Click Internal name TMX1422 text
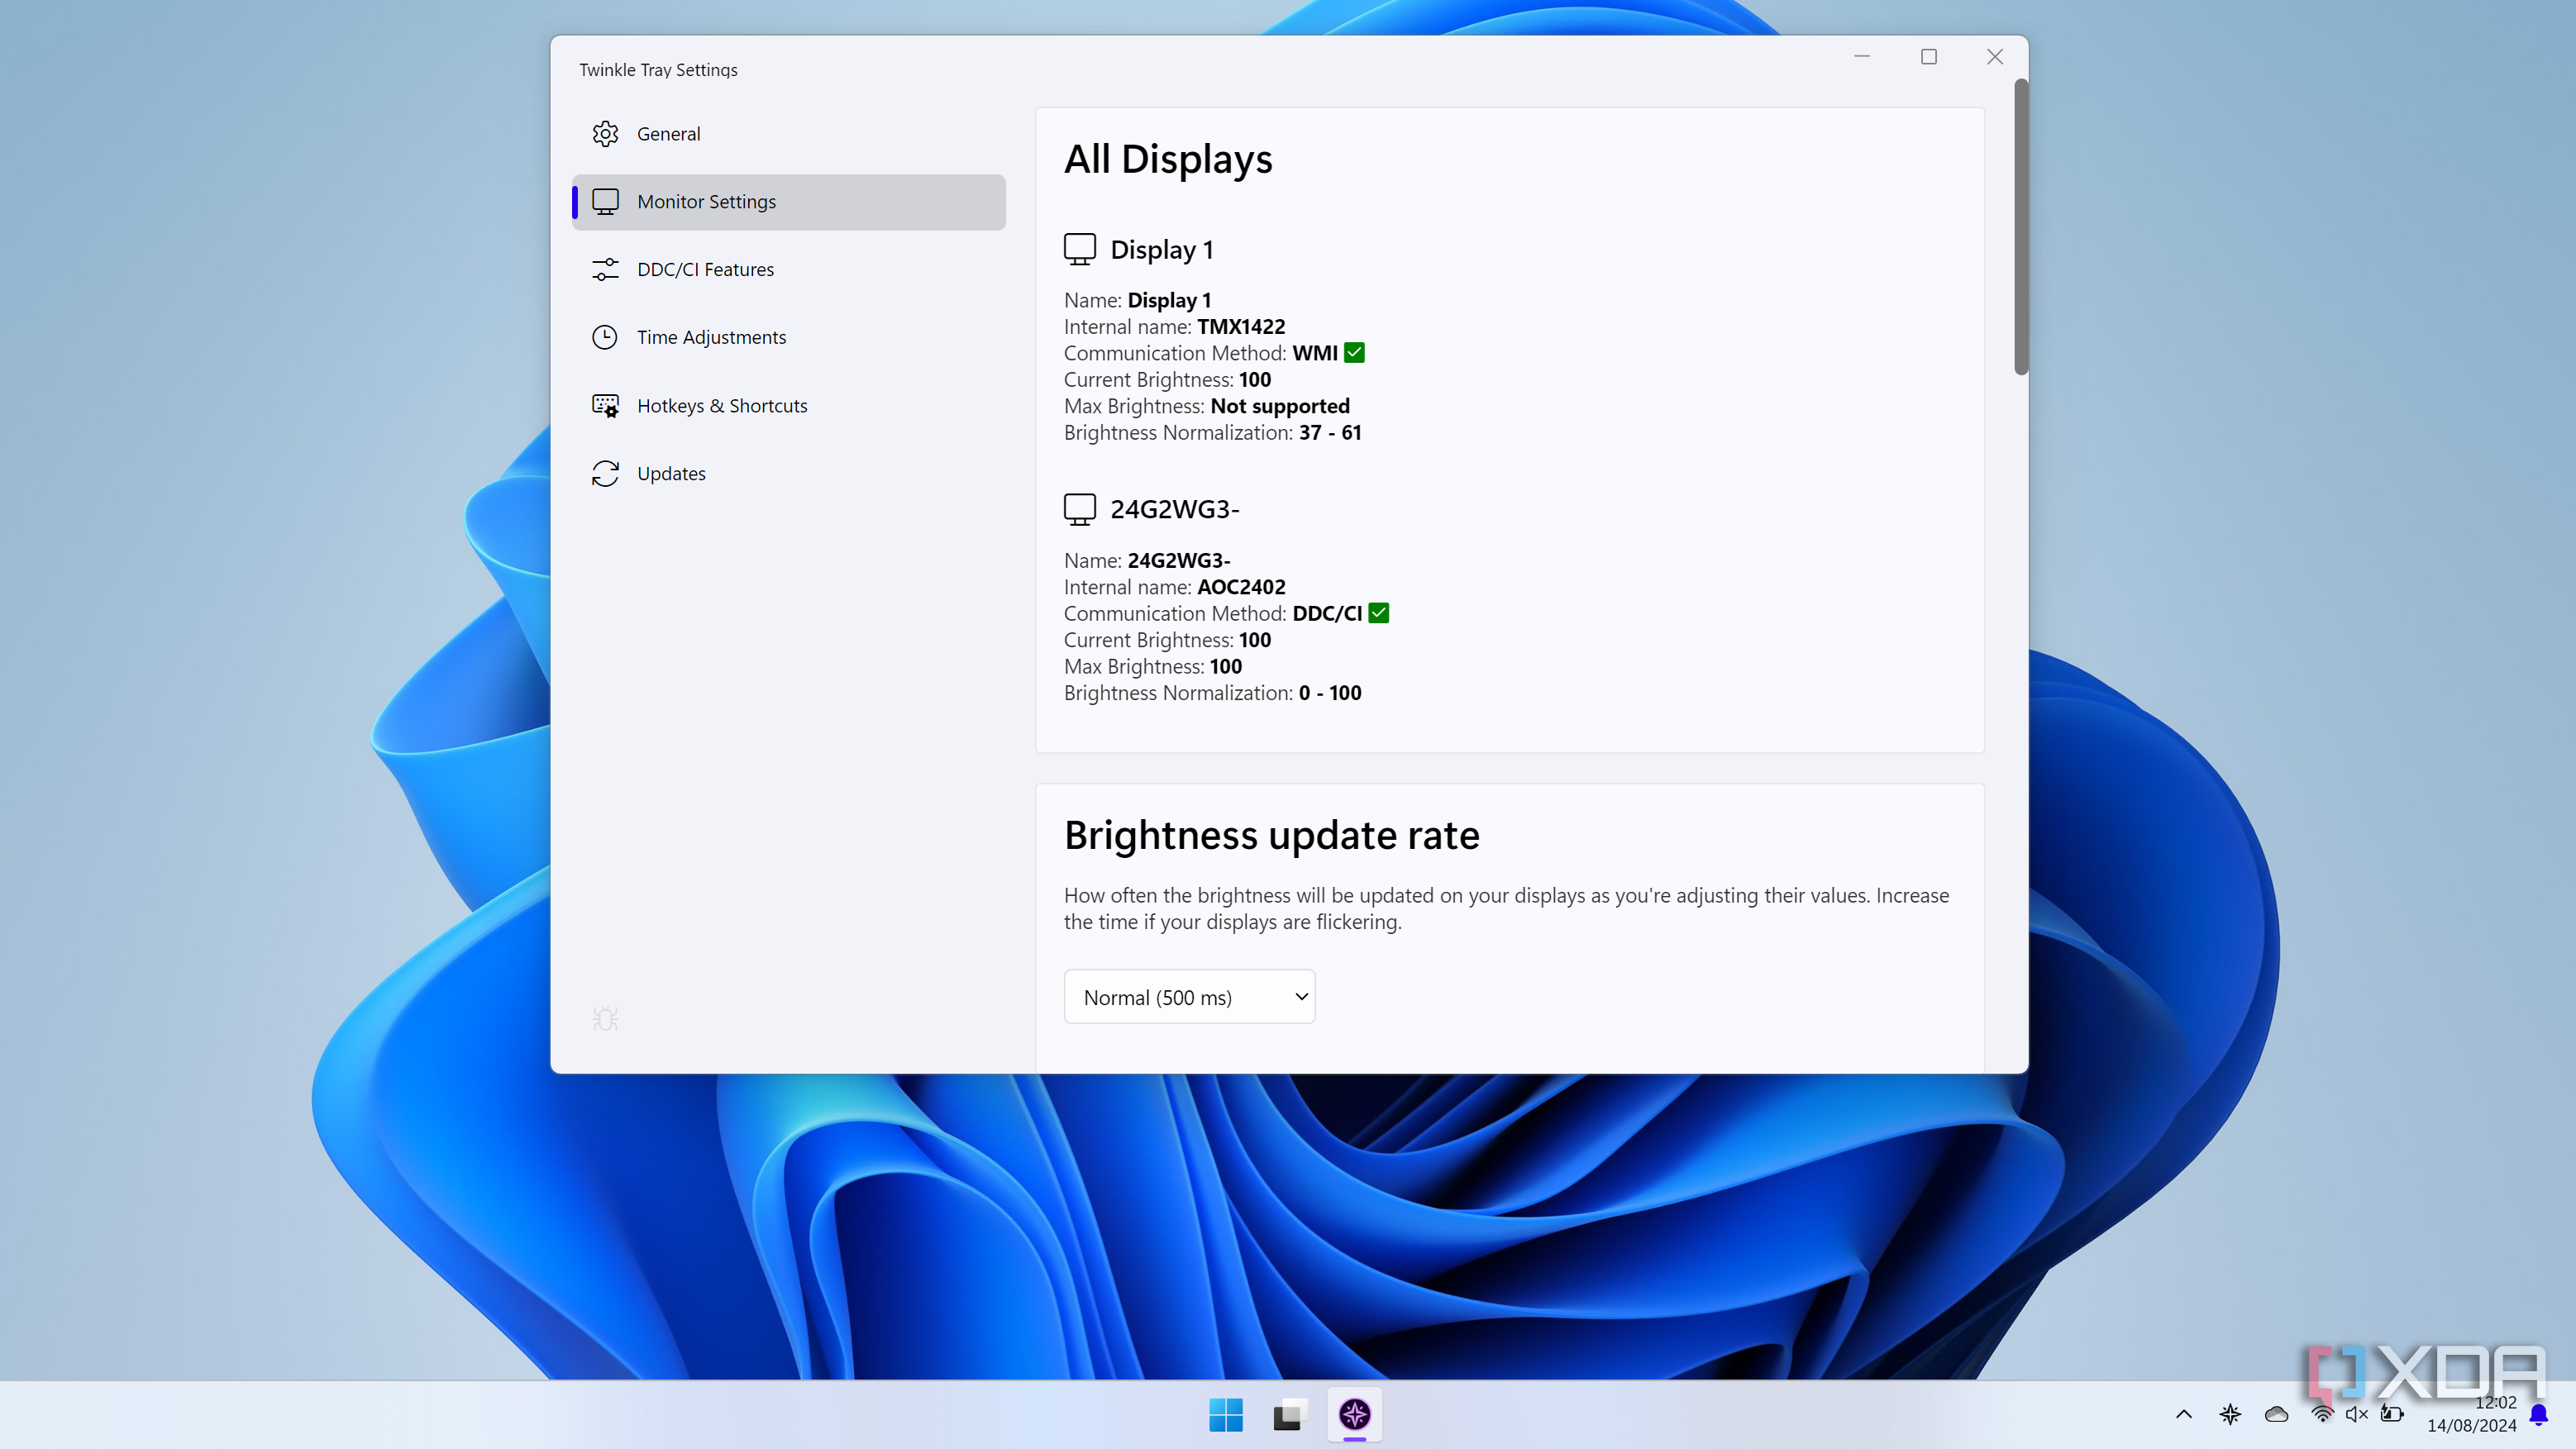Viewport: 2576px width, 1449px height. pyautogui.click(x=1174, y=327)
